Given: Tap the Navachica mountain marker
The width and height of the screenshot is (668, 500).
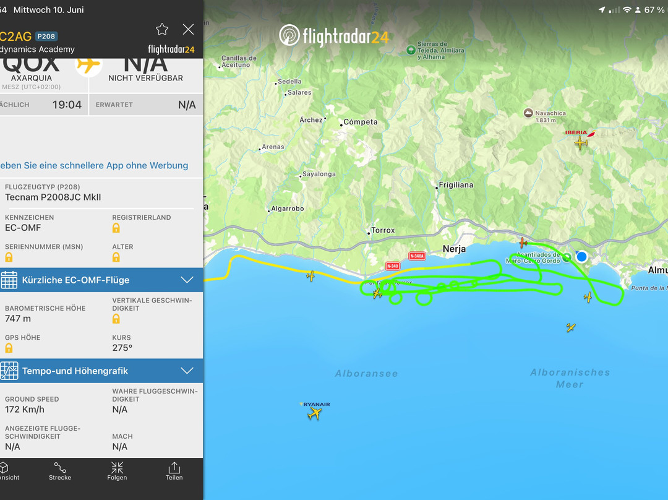Looking at the screenshot, I should pyautogui.click(x=528, y=113).
